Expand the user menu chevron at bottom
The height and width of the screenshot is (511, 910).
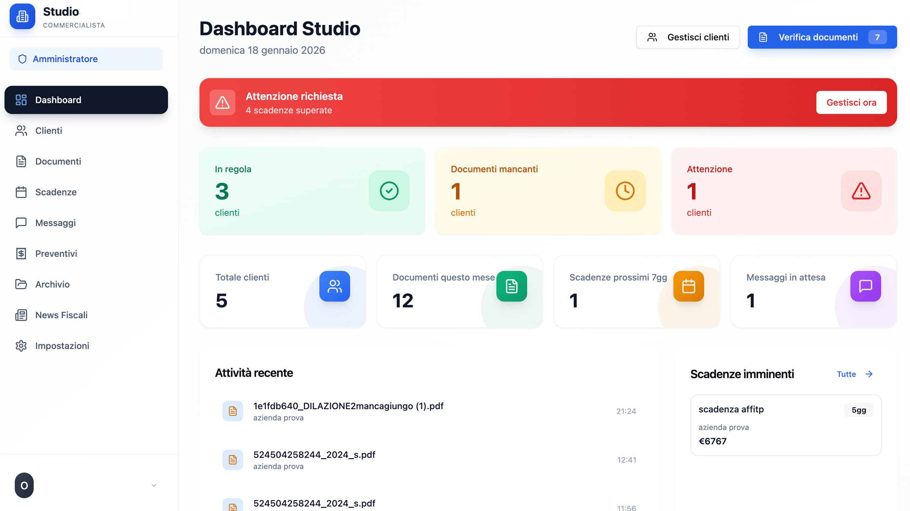coord(154,485)
